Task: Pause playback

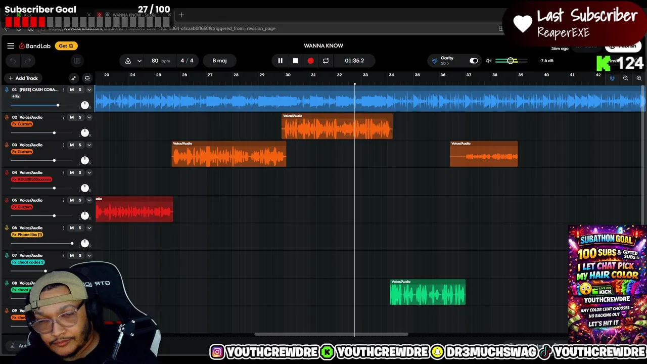Action: click(280, 61)
